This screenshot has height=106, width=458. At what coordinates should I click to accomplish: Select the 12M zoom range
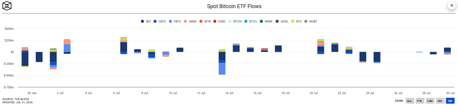click(430, 101)
